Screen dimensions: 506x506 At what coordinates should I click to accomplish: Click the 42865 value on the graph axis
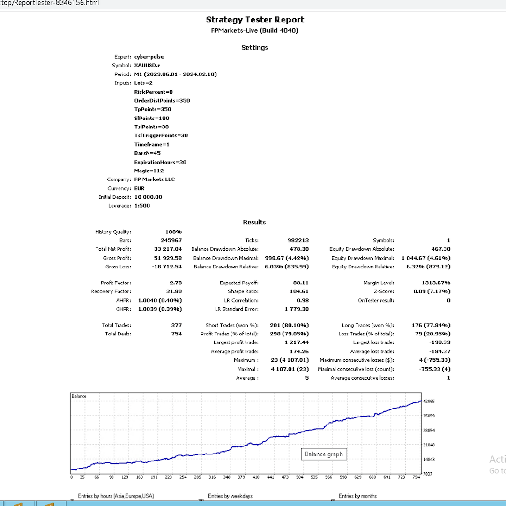[x=429, y=402]
